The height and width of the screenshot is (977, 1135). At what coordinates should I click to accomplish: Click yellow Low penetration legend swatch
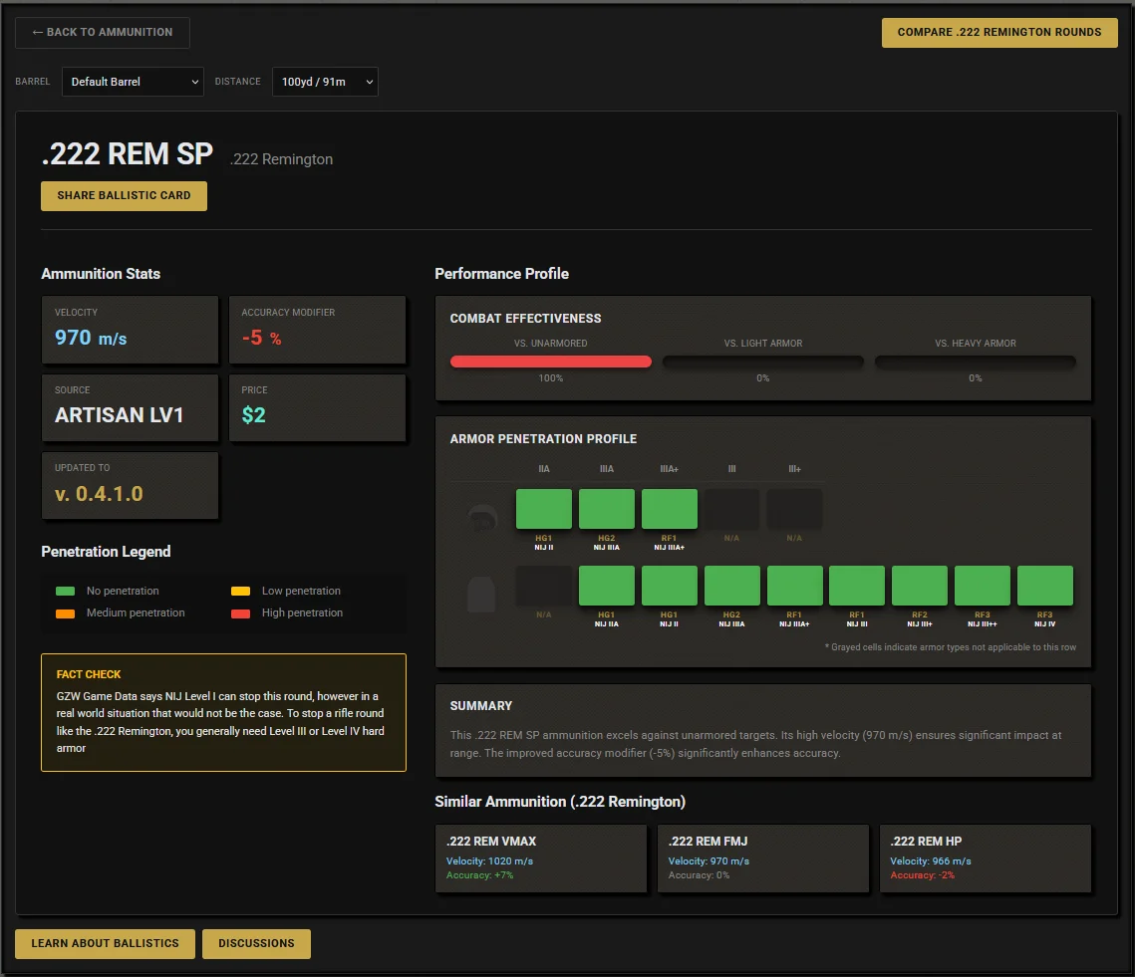[240, 592]
